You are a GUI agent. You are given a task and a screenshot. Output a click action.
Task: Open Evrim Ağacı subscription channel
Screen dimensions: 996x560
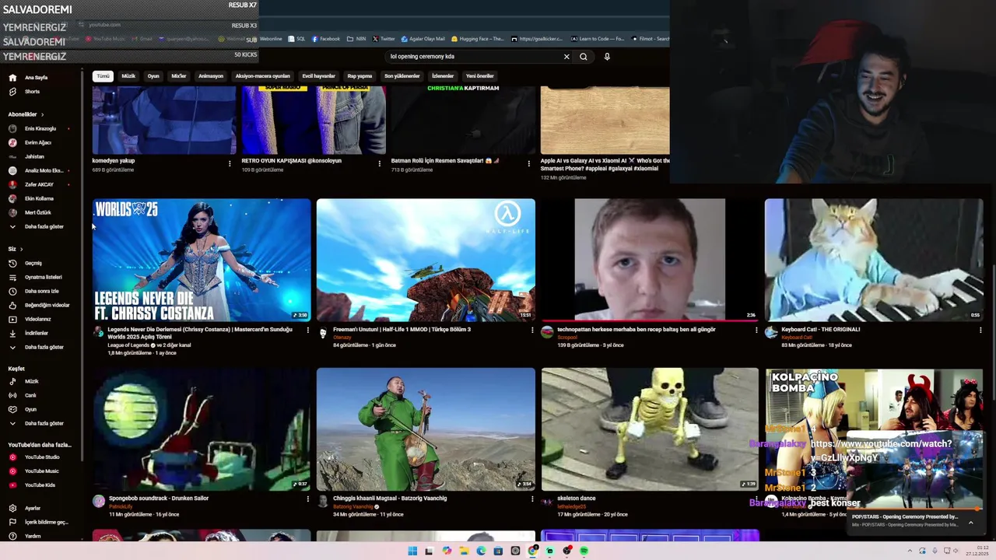37,142
